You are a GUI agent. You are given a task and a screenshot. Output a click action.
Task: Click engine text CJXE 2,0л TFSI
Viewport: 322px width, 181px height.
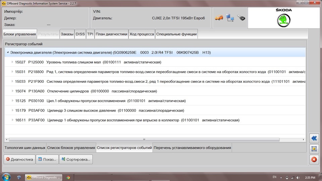point(178,18)
